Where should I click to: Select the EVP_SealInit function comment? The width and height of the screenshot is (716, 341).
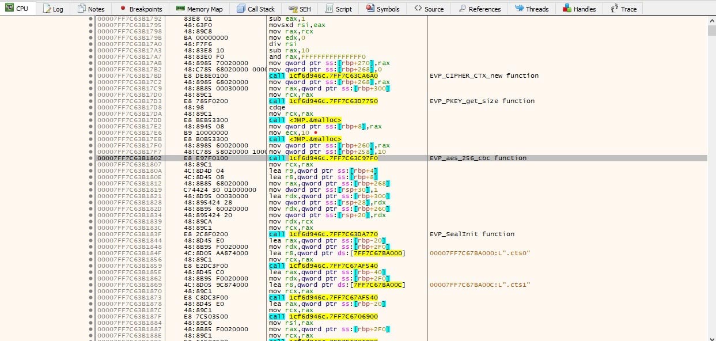472,234
